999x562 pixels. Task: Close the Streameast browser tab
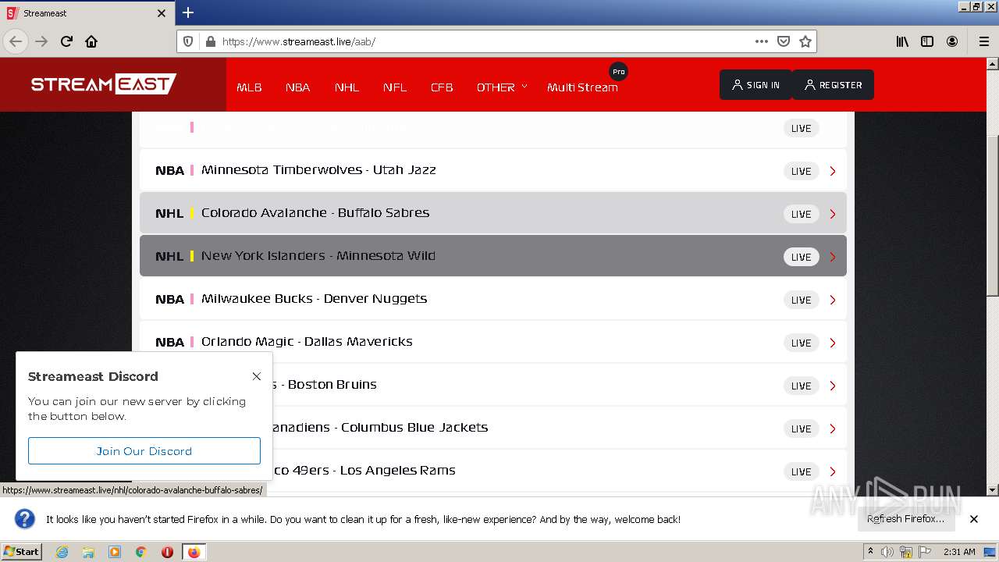click(162, 13)
